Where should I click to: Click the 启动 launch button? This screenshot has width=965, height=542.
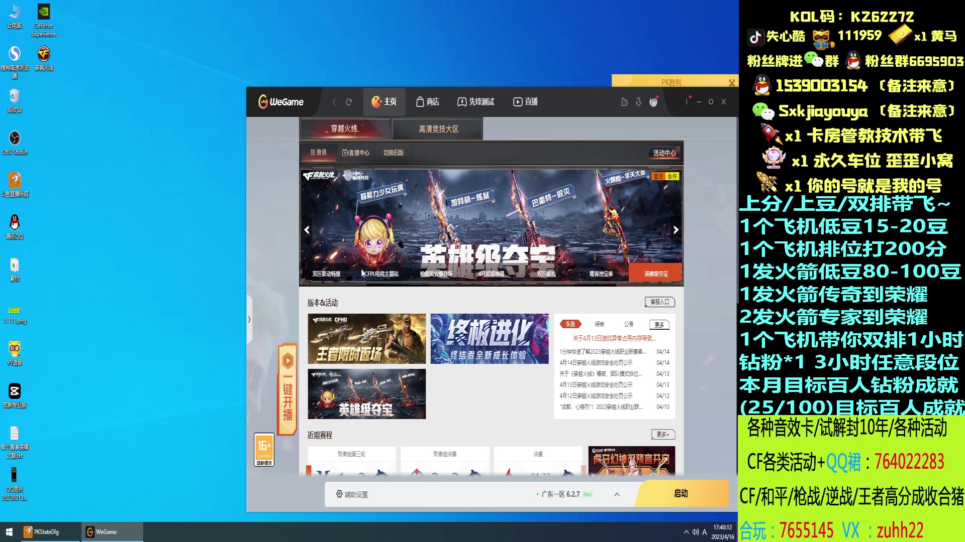point(681,494)
